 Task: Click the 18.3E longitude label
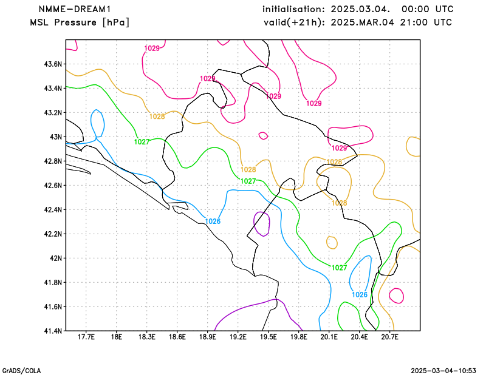pos(146,337)
